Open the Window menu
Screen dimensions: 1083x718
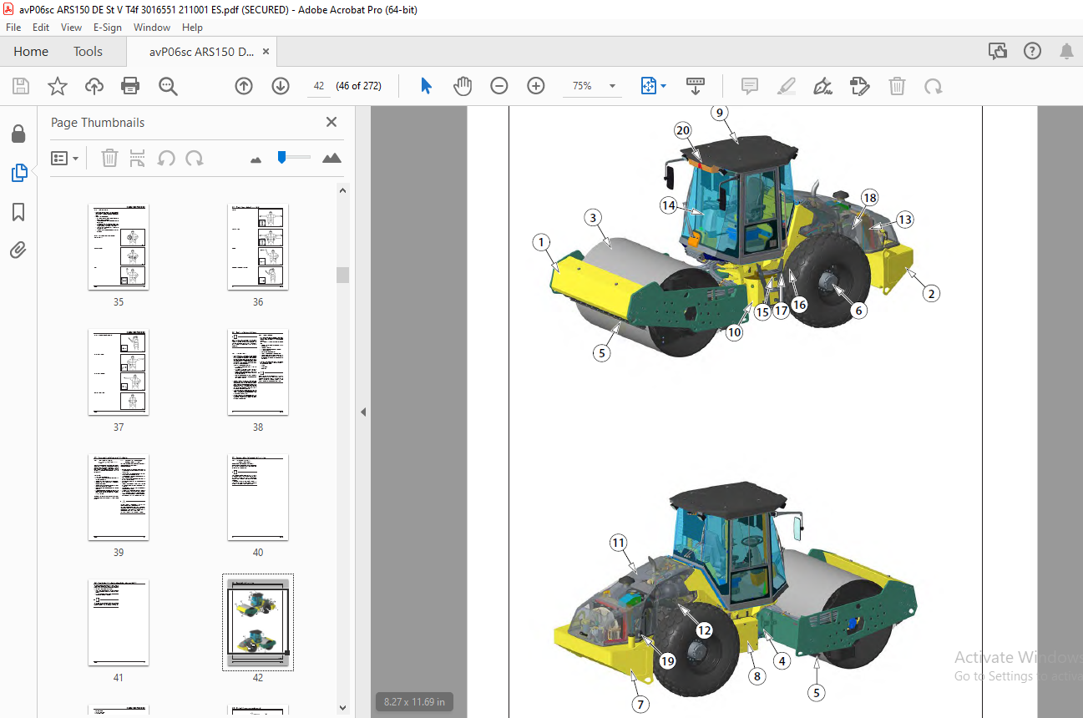152,28
